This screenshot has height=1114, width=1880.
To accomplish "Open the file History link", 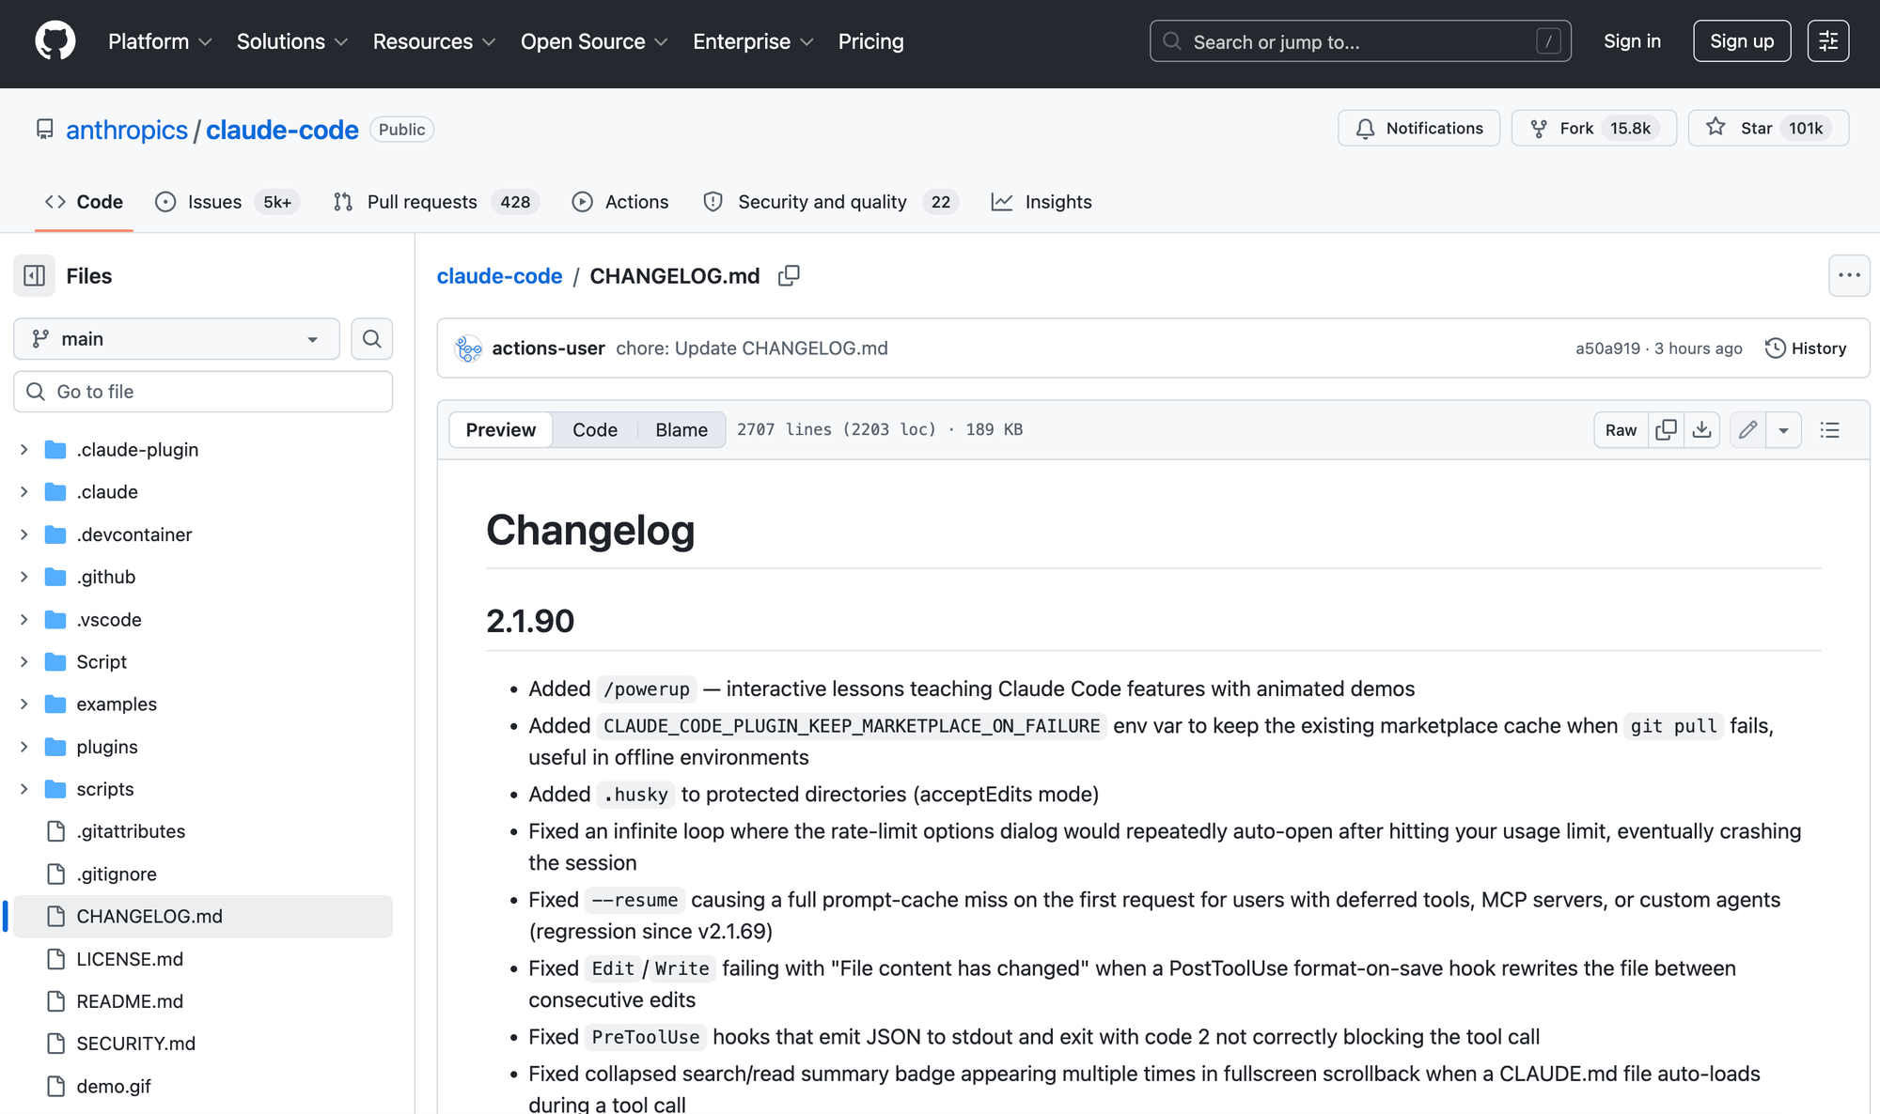I will (1806, 348).
